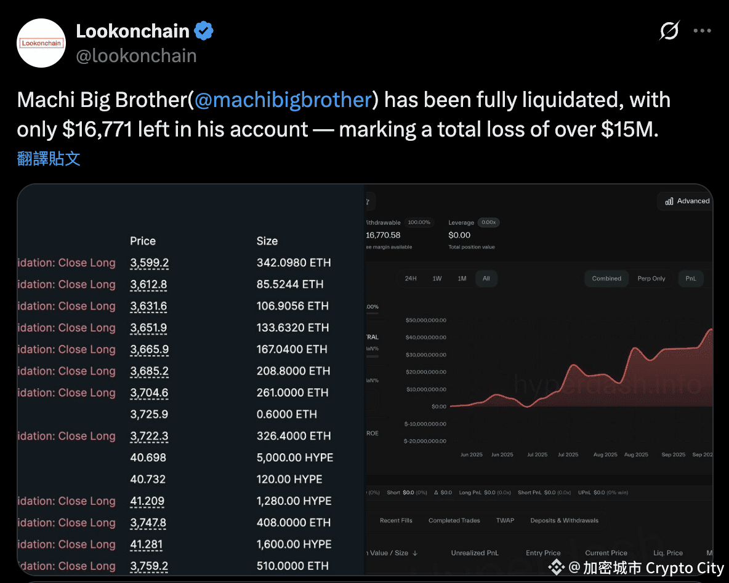The height and width of the screenshot is (583, 729).
Task: Open the Completed Trades tab
Action: point(454,520)
